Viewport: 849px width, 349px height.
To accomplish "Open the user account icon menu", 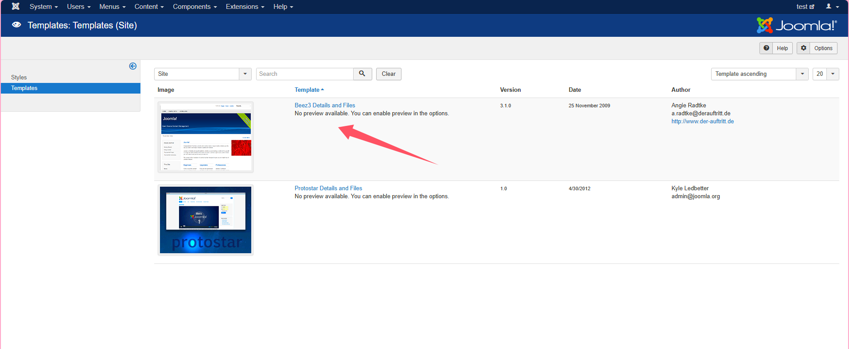I will tap(832, 6).
